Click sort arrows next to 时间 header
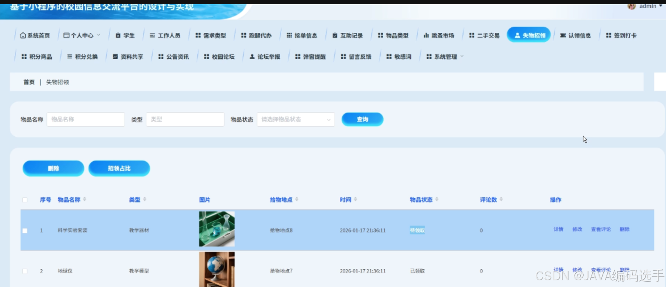The image size is (666, 287). 356,199
